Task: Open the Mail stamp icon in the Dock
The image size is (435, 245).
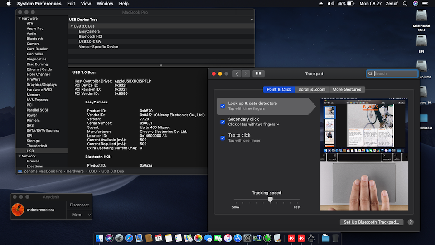Action: click(x=139, y=238)
